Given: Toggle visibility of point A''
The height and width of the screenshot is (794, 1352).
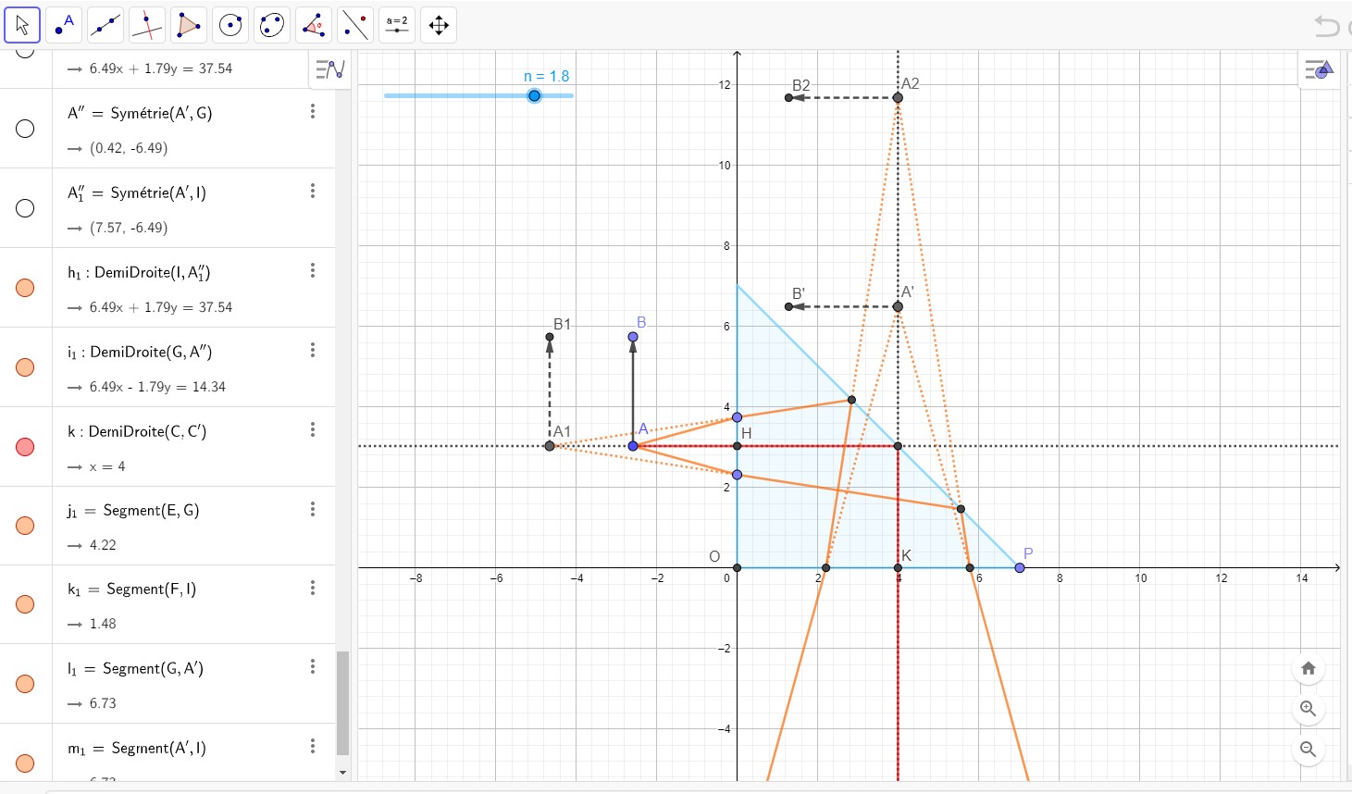Looking at the screenshot, I should [x=25, y=129].
